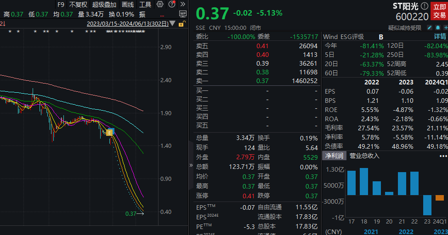
Task: Open the date range dropdown triangle
Action: 172,23
